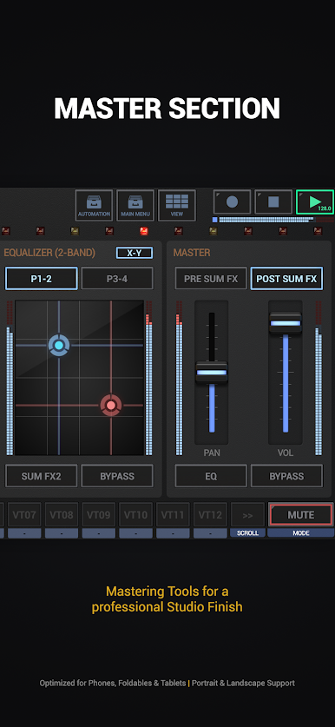335x727 pixels.
Task: Select track VT10
Action: (135, 515)
